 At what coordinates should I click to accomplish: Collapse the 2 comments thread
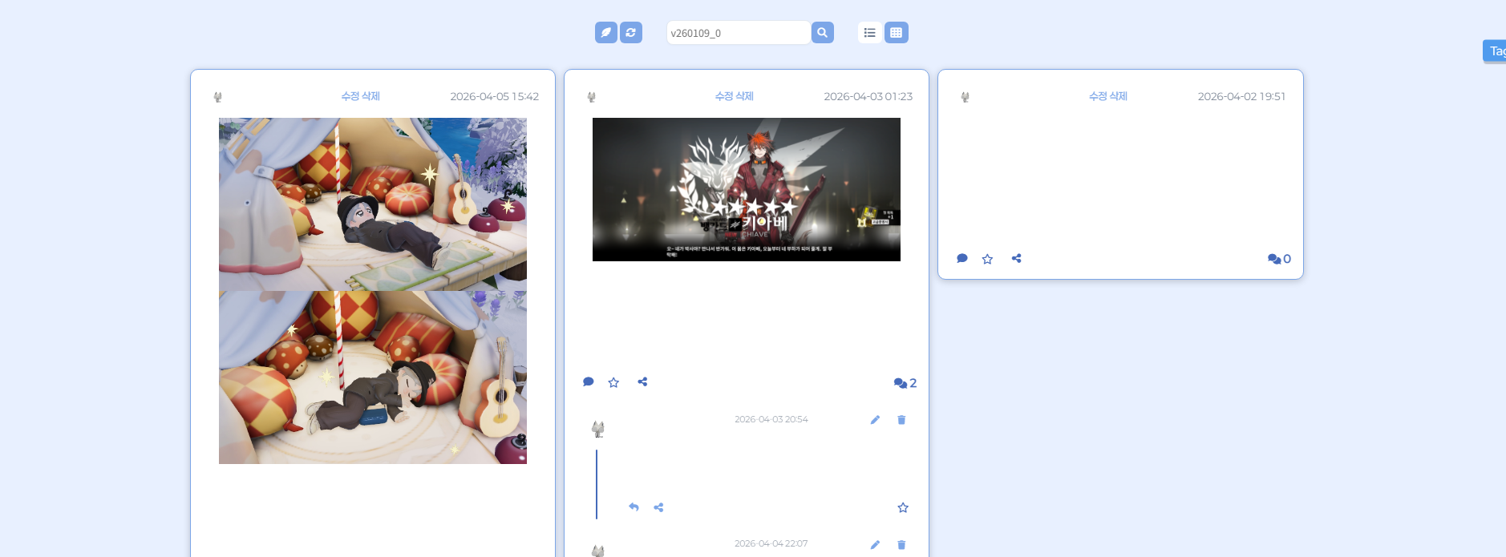[905, 383]
